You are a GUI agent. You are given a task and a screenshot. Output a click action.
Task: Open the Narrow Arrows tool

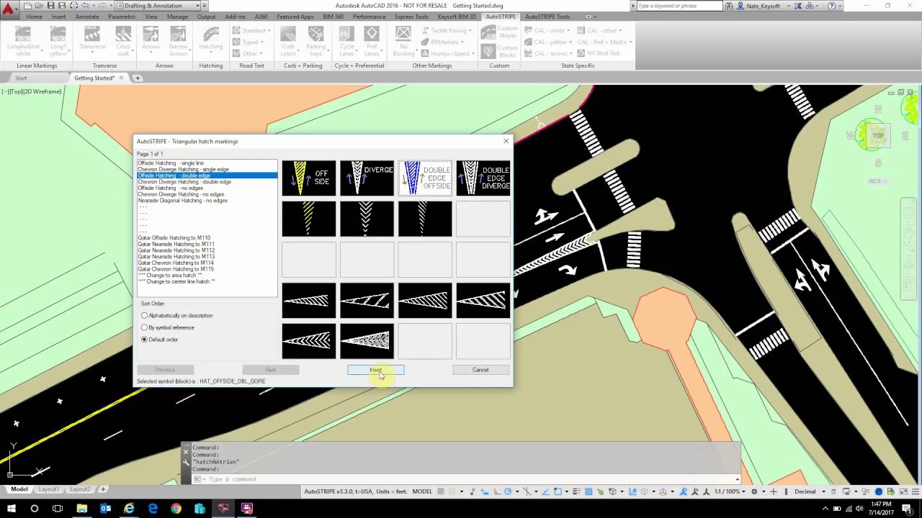(179, 42)
